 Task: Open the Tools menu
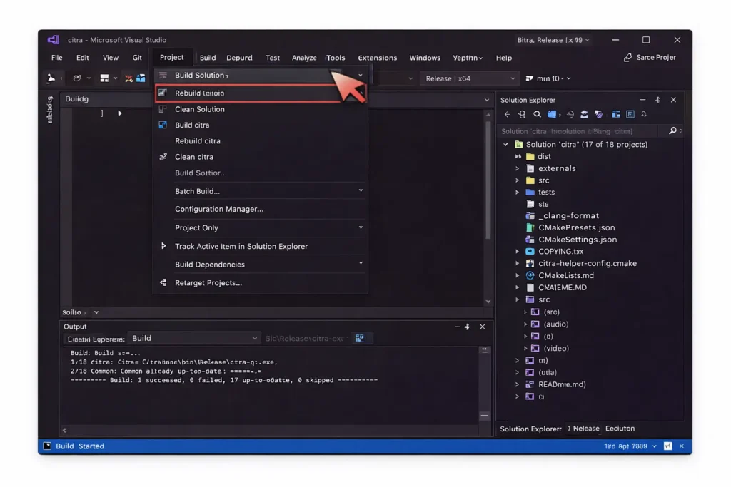pos(336,58)
